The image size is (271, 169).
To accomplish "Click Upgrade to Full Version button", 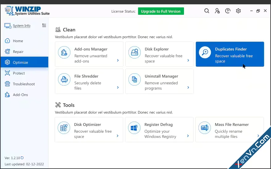I will [161, 11].
